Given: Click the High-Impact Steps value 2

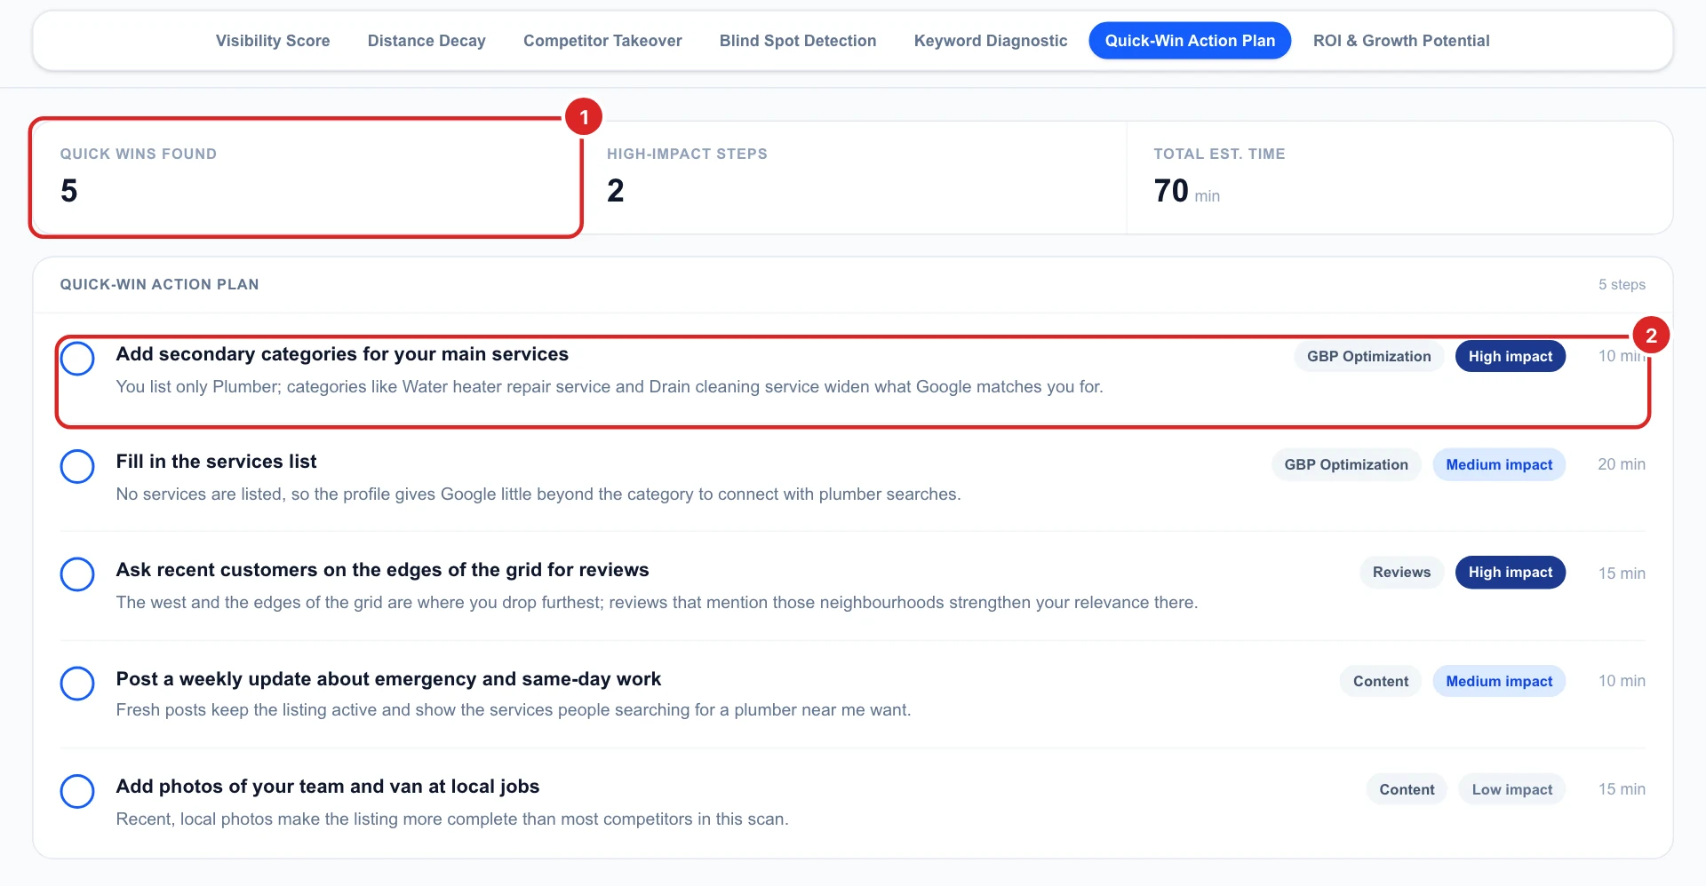Looking at the screenshot, I should point(616,191).
